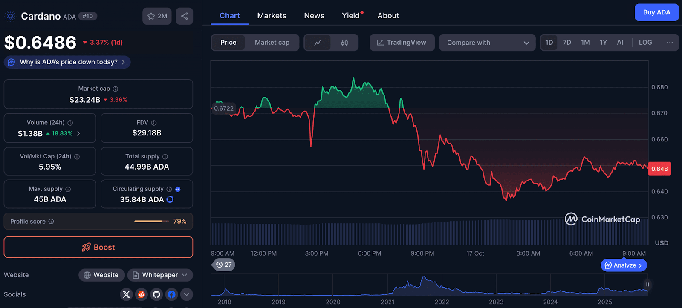Open the News tab

tap(314, 16)
